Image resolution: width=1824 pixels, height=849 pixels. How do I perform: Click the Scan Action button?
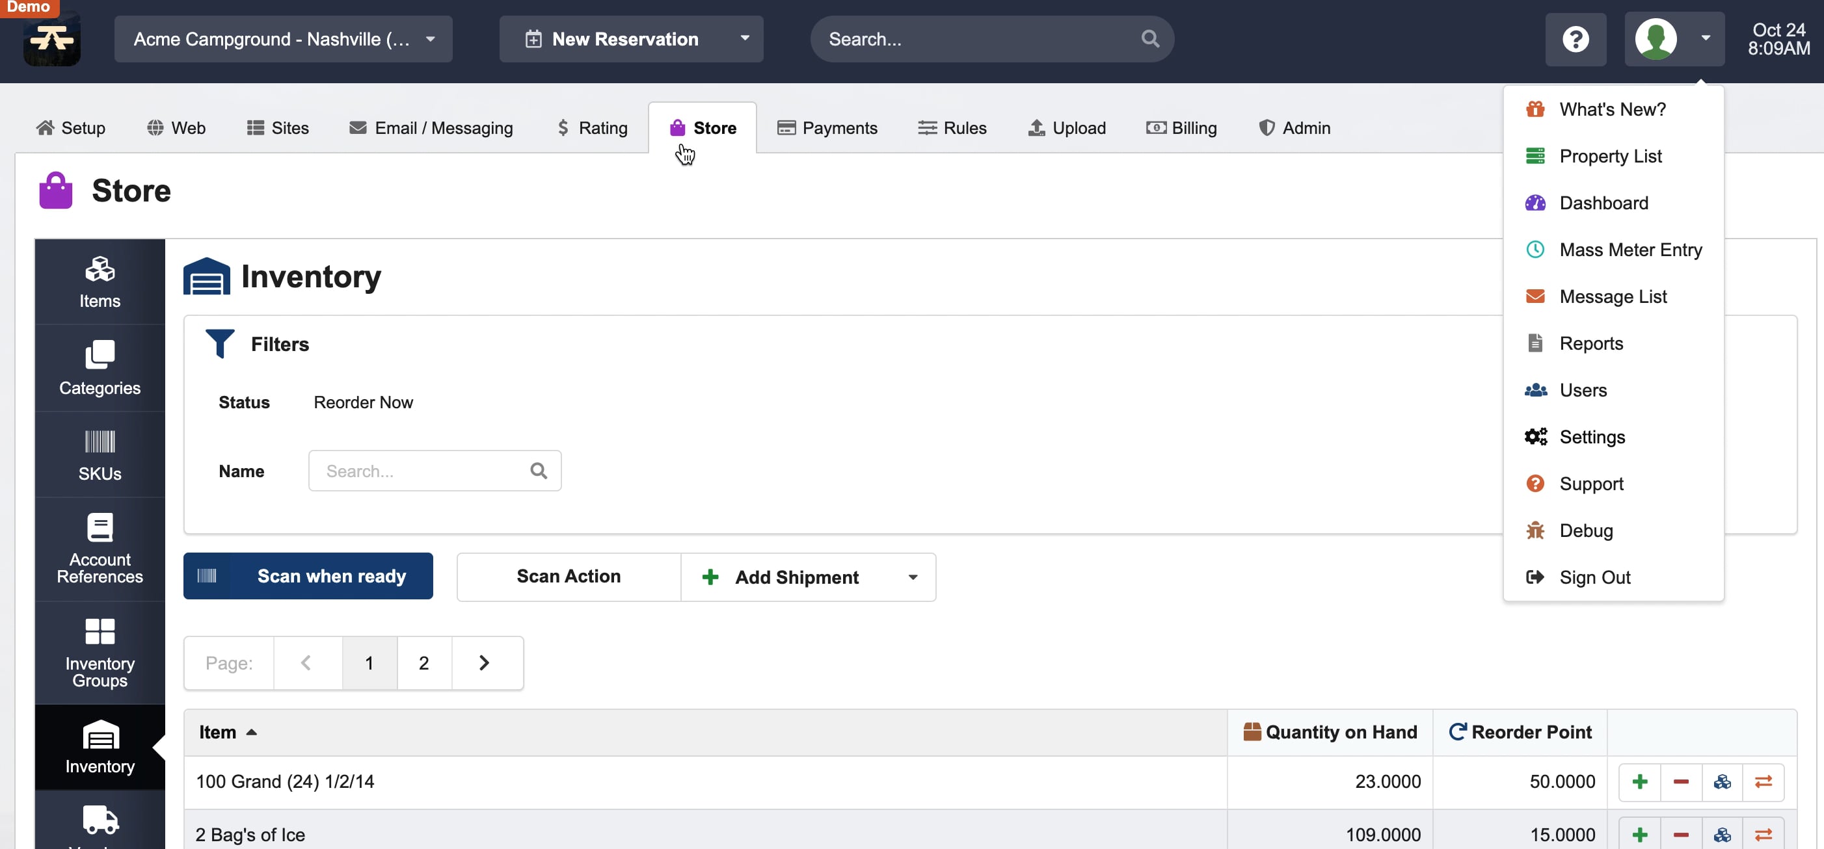[x=569, y=577]
